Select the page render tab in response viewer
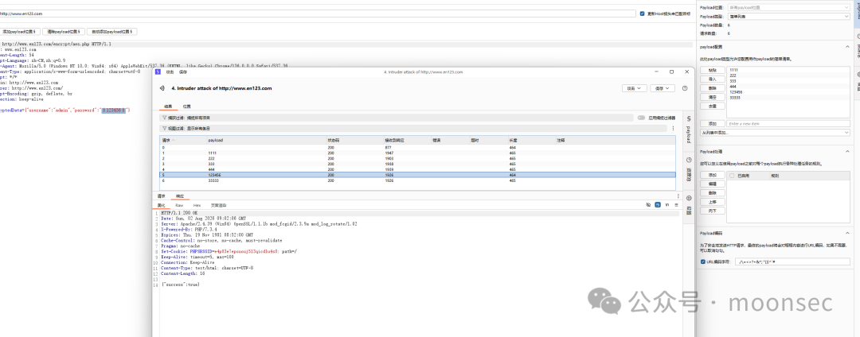Screen dimensions: 860x337 218,205
